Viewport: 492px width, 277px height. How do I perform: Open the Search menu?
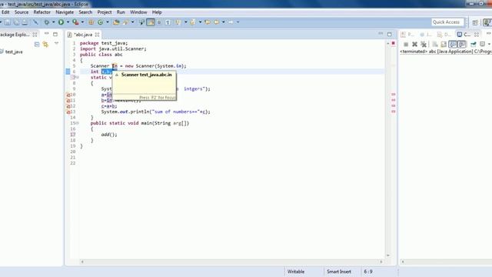pyautogui.click(x=85, y=12)
